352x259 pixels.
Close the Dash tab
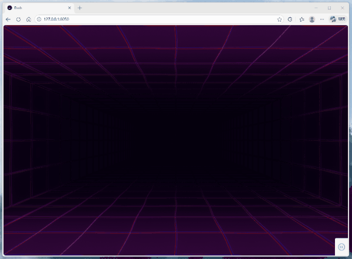(70, 8)
